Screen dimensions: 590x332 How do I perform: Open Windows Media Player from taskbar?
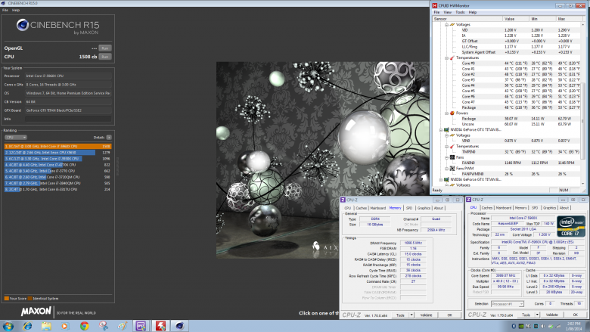tap(65, 326)
